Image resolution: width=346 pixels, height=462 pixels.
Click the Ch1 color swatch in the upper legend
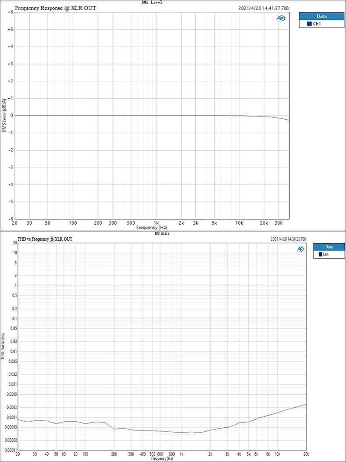coord(309,24)
